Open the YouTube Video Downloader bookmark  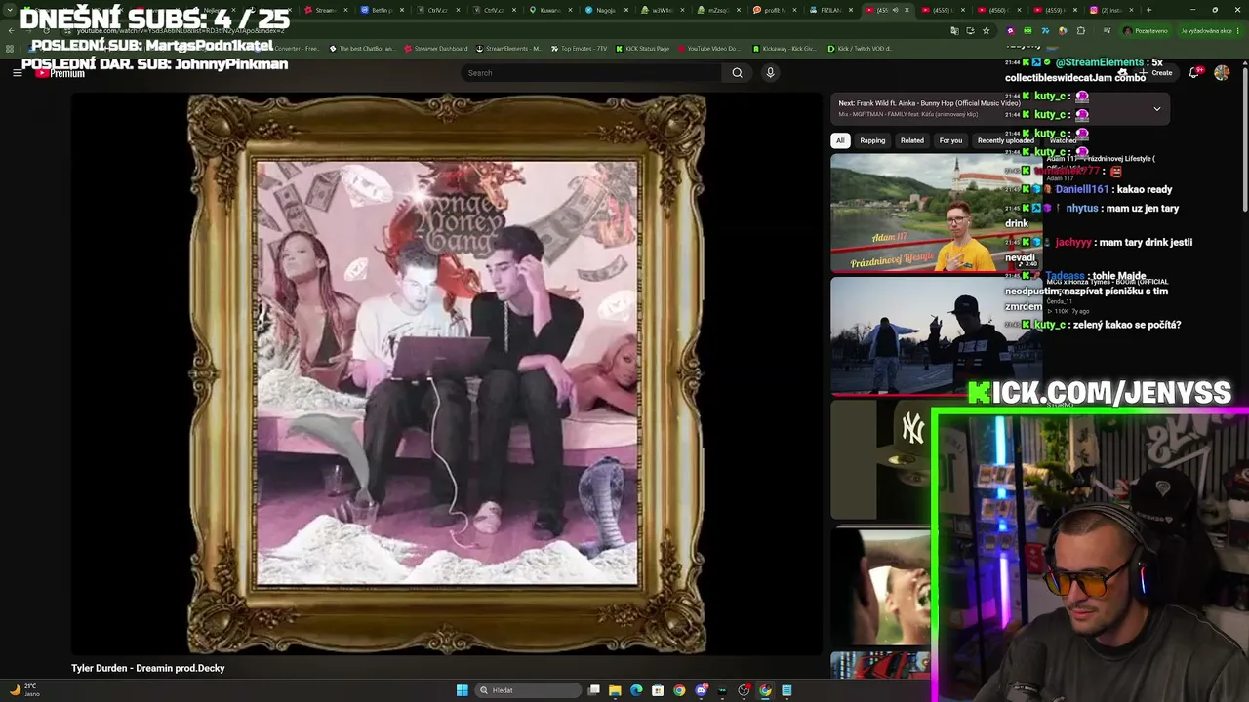[x=709, y=49]
